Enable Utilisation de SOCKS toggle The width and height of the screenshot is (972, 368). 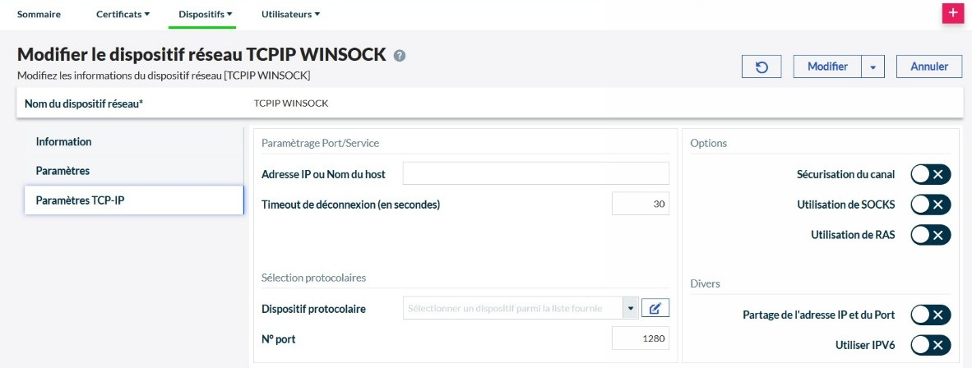click(930, 205)
